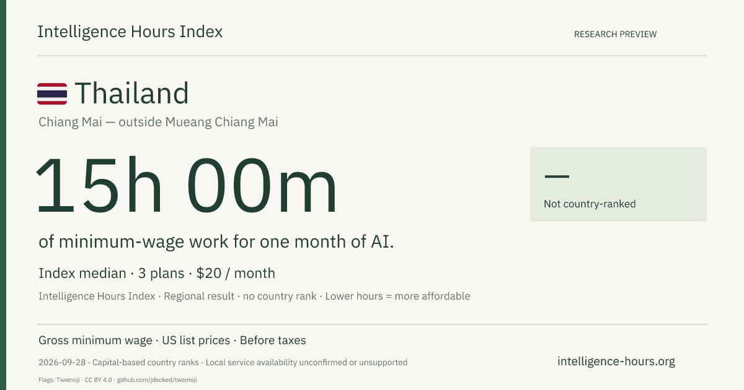Open the github.com/jdecked/twemoji link
Image resolution: width=744 pixels, height=390 pixels.
click(x=157, y=379)
